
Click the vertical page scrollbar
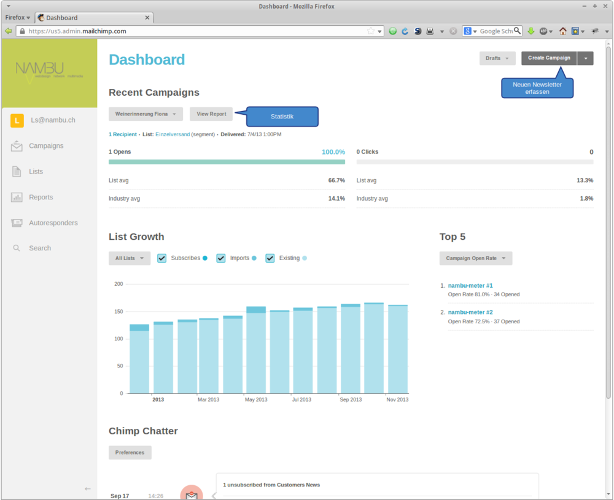608,223
